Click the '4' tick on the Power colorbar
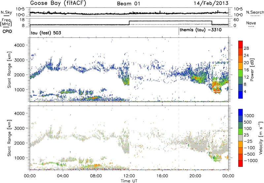 pyautogui.click(x=245, y=92)
